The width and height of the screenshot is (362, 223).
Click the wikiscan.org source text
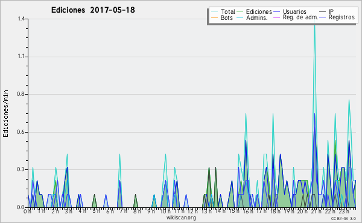click(181, 218)
